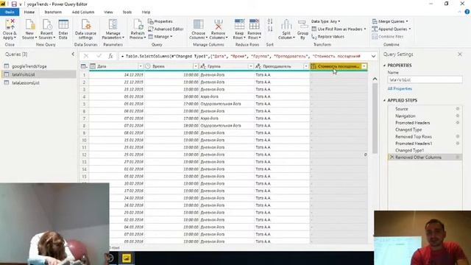
Task: Click the table corner menu icon
Action: click(84, 66)
